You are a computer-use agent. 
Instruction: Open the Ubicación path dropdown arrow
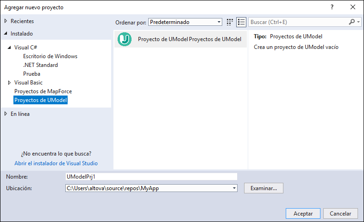[x=234, y=188]
